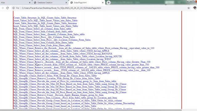The image size is (197, 111).
Task: Bookmark this page with the star icon
Action: (189, 8)
